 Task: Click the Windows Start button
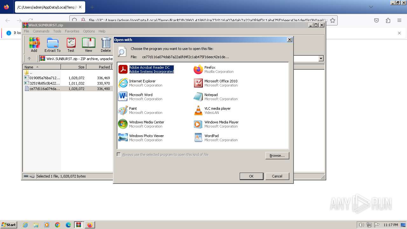[x=9, y=225]
